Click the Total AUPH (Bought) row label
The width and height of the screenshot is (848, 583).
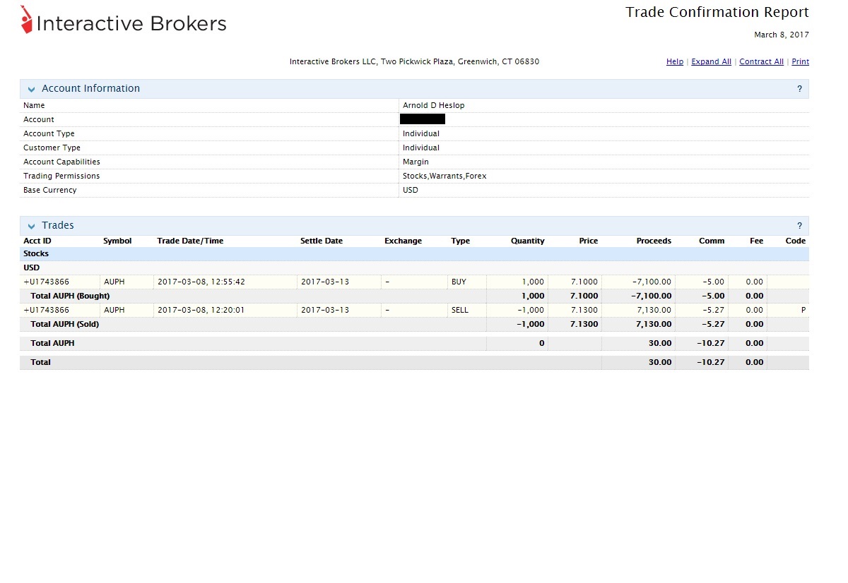coord(70,296)
